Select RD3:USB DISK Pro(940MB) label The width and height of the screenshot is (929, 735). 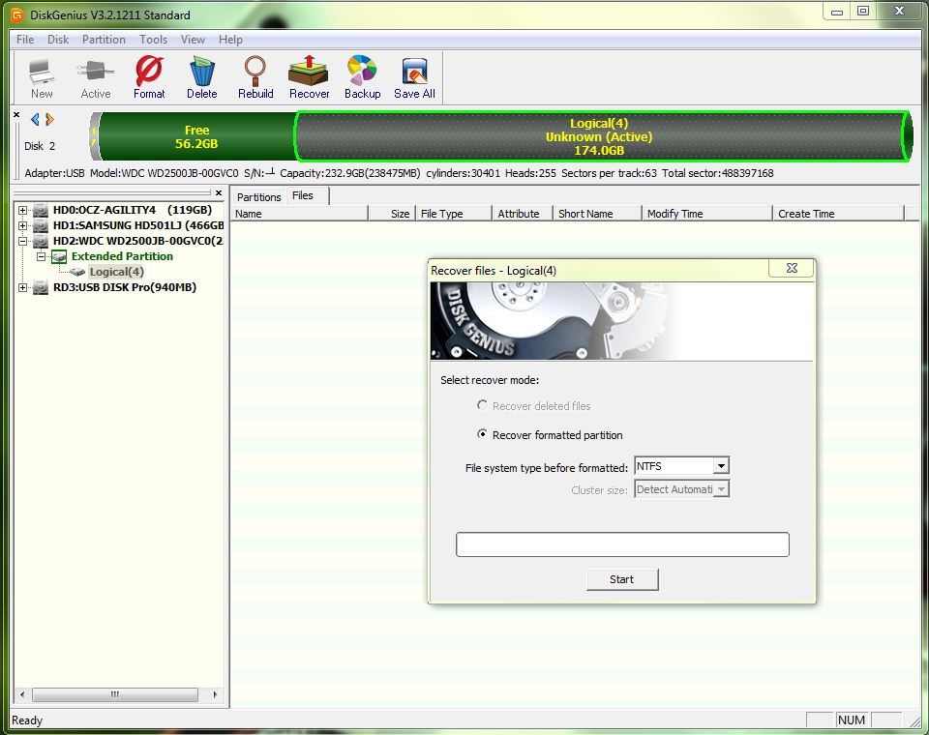coord(125,288)
